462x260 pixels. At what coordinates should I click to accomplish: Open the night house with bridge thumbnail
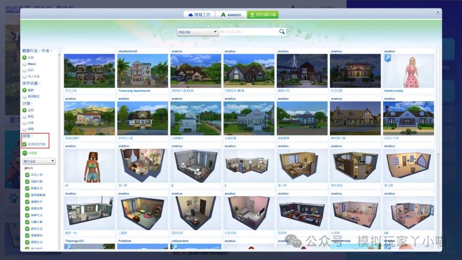302,71
